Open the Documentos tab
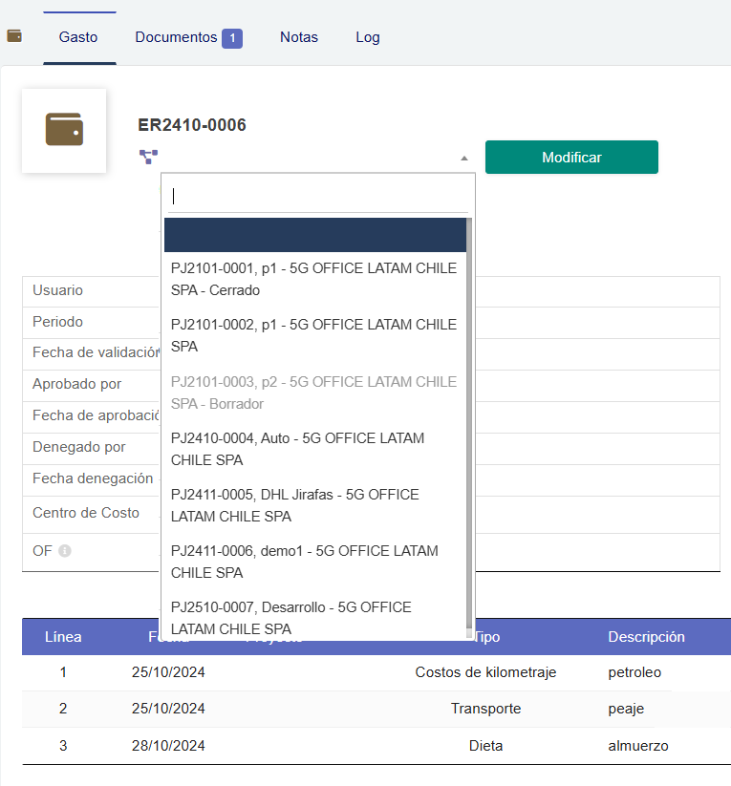 pyautogui.click(x=187, y=37)
